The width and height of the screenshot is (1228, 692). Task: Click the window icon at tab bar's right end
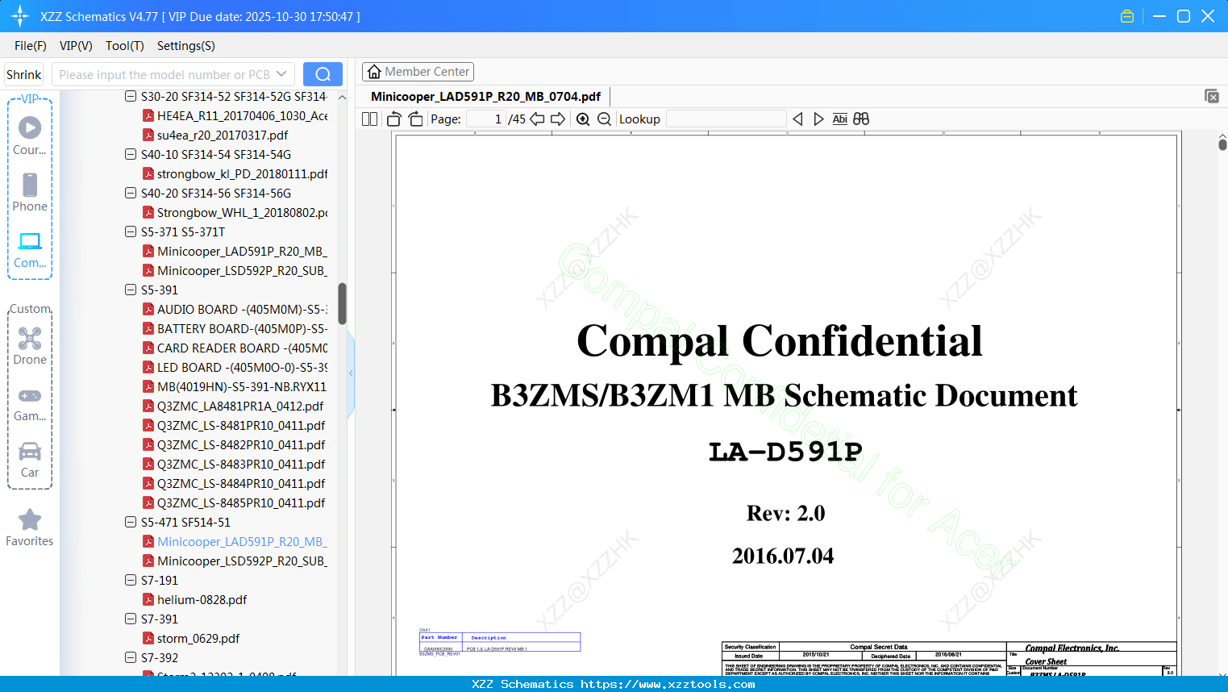(1212, 96)
